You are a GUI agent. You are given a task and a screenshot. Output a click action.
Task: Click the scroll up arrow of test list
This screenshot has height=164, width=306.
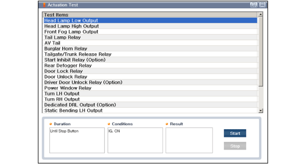pos(260,14)
